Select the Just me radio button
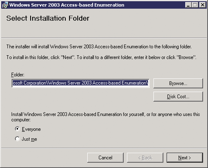 (x=17, y=139)
